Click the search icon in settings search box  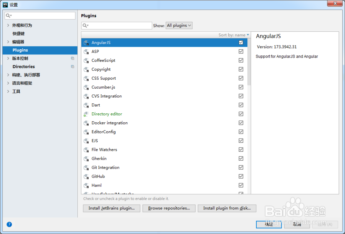pyautogui.click(x=9, y=16)
